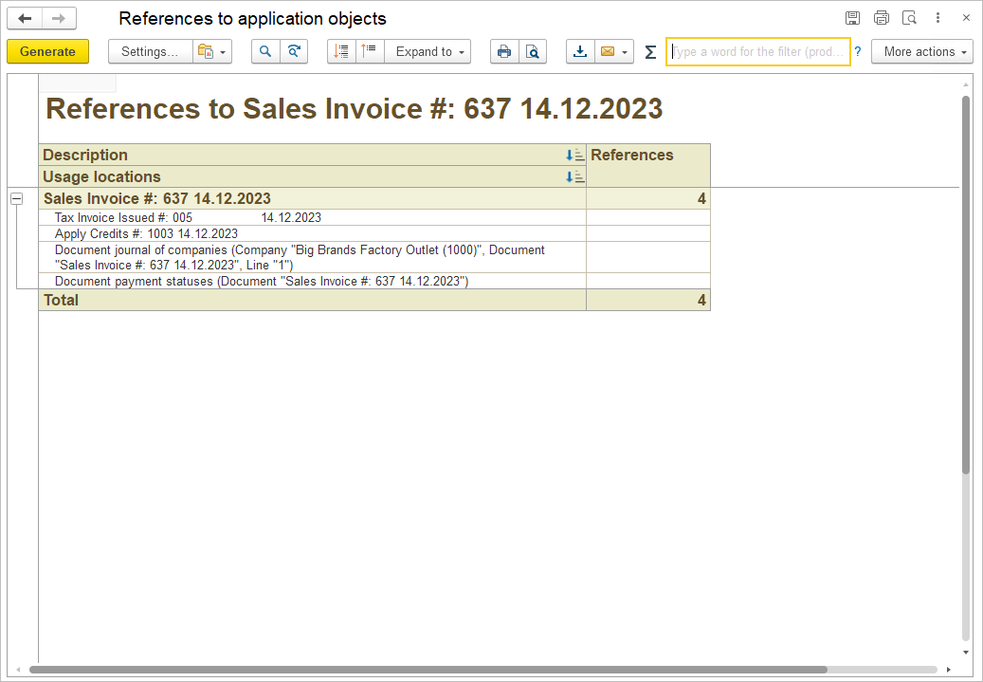Click the Sigma sum icon
Screen dimensions: 983x682
tap(650, 52)
